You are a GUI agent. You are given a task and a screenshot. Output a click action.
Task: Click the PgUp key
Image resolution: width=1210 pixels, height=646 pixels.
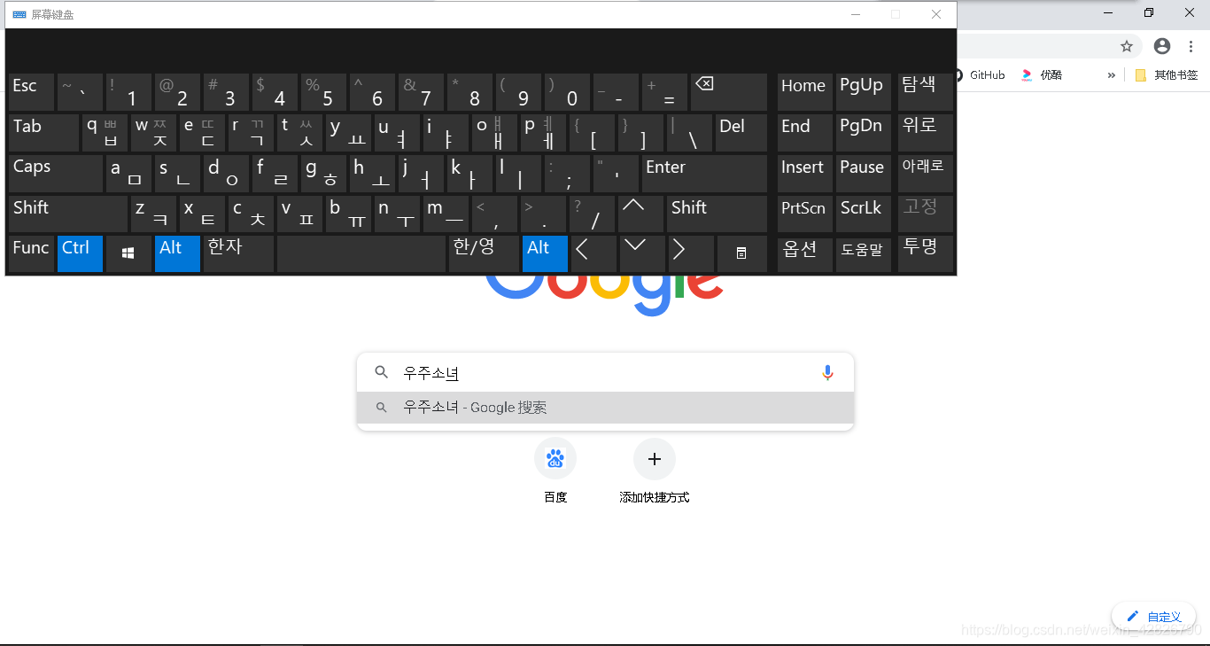tap(863, 92)
